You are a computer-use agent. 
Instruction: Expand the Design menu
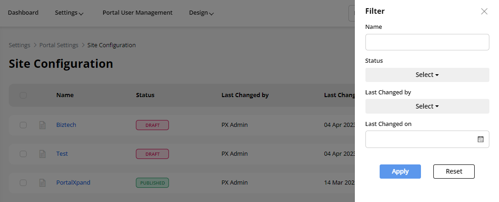pyautogui.click(x=201, y=13)
